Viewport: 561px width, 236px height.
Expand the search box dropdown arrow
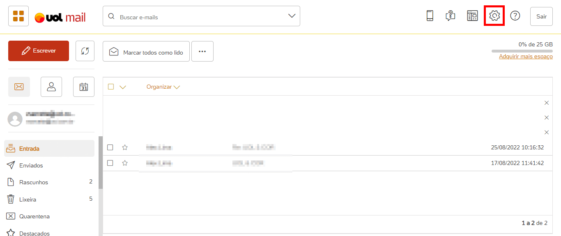292,16
